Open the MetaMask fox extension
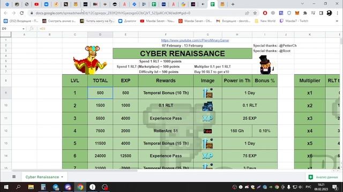 pos(297,13)
